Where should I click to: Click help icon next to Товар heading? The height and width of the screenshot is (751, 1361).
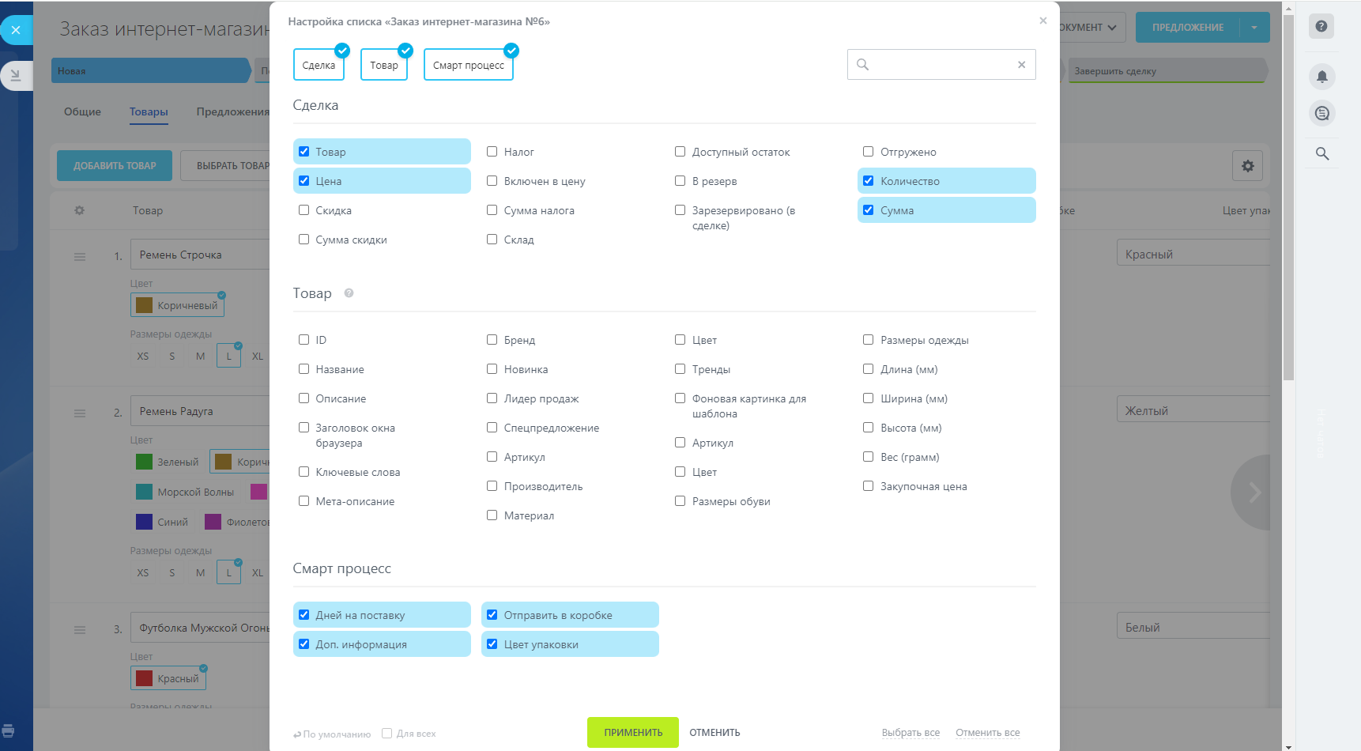349,293
